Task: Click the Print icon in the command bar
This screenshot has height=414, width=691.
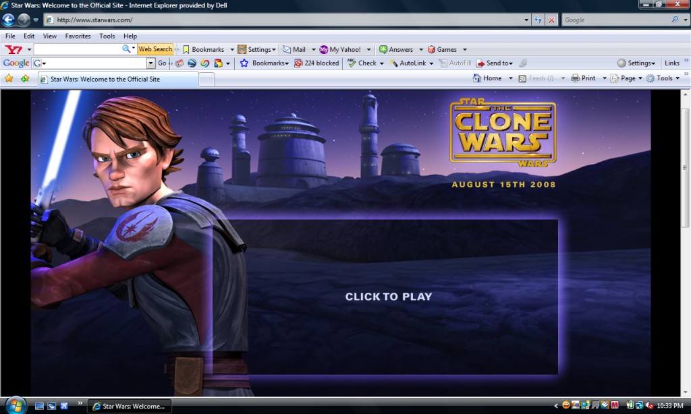Action: point(583,78)
